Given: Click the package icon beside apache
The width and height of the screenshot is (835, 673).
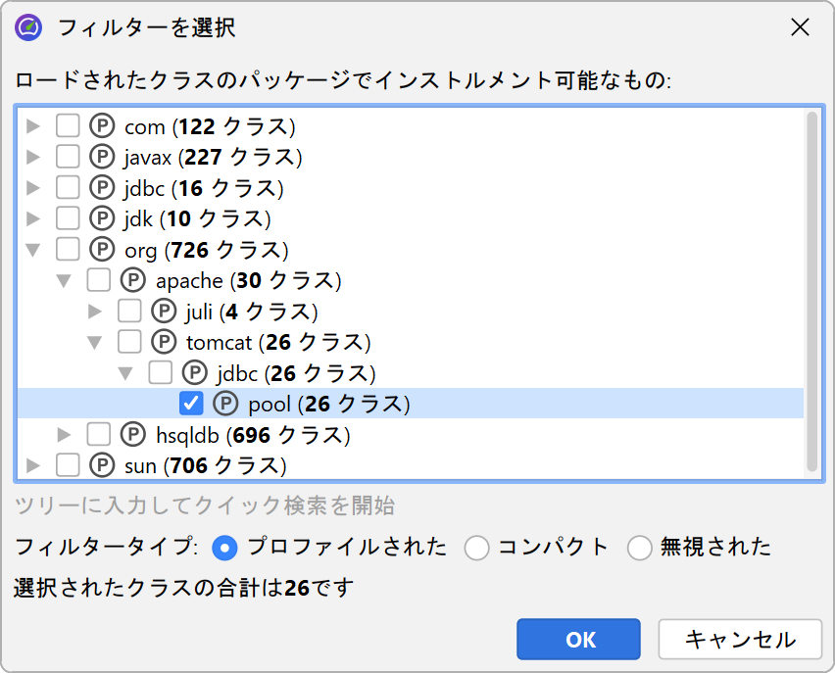Looking at the screenshot, I should coord(133,281).
